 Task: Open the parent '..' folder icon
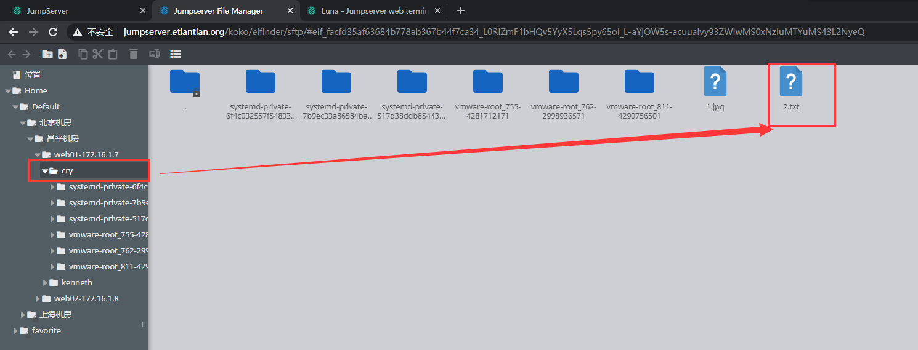(185, 82)
